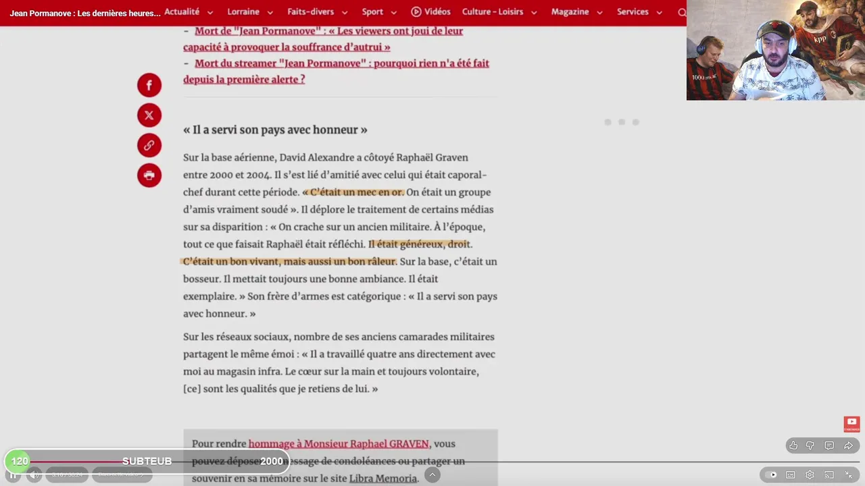Open hommage à Monsieur Raphael GRAVEN link
Screen dimensions: 865x486
pos(339,443)
